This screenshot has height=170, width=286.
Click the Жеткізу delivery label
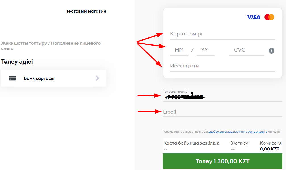[x=239, y=143]
